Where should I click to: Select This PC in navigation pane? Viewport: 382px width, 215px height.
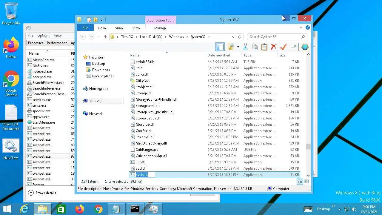pyautogui.click(x=95, y=101)
